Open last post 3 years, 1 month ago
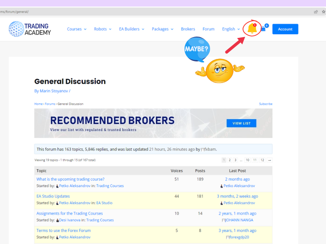326x244 pixels. (238, 231)
